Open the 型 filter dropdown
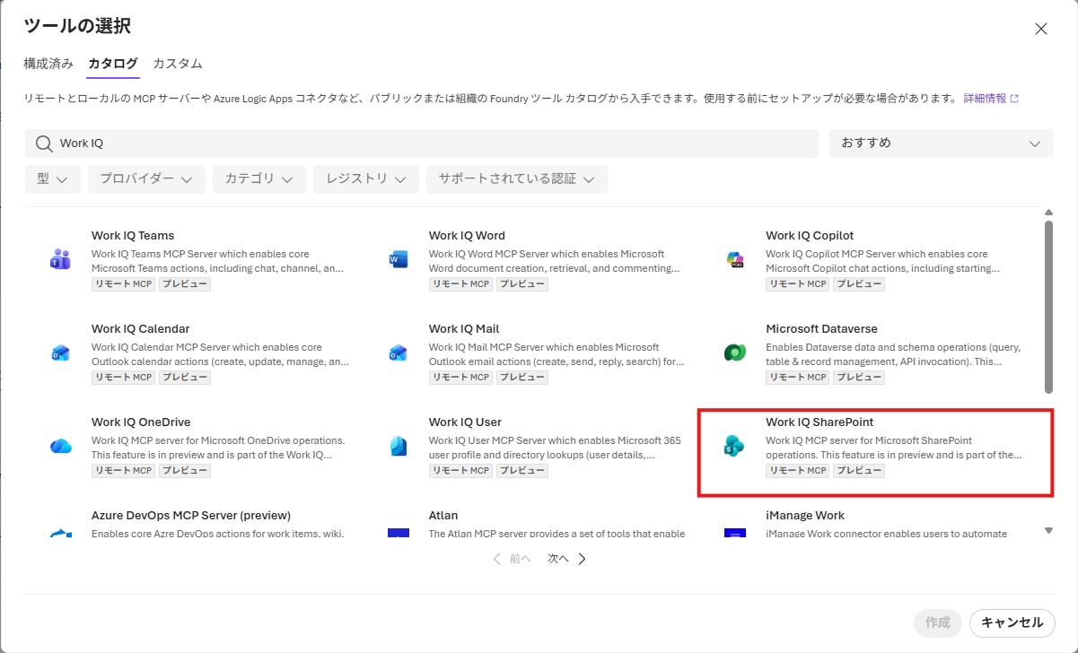Screen dimensions: 1078x653 (x=53, y=179)
